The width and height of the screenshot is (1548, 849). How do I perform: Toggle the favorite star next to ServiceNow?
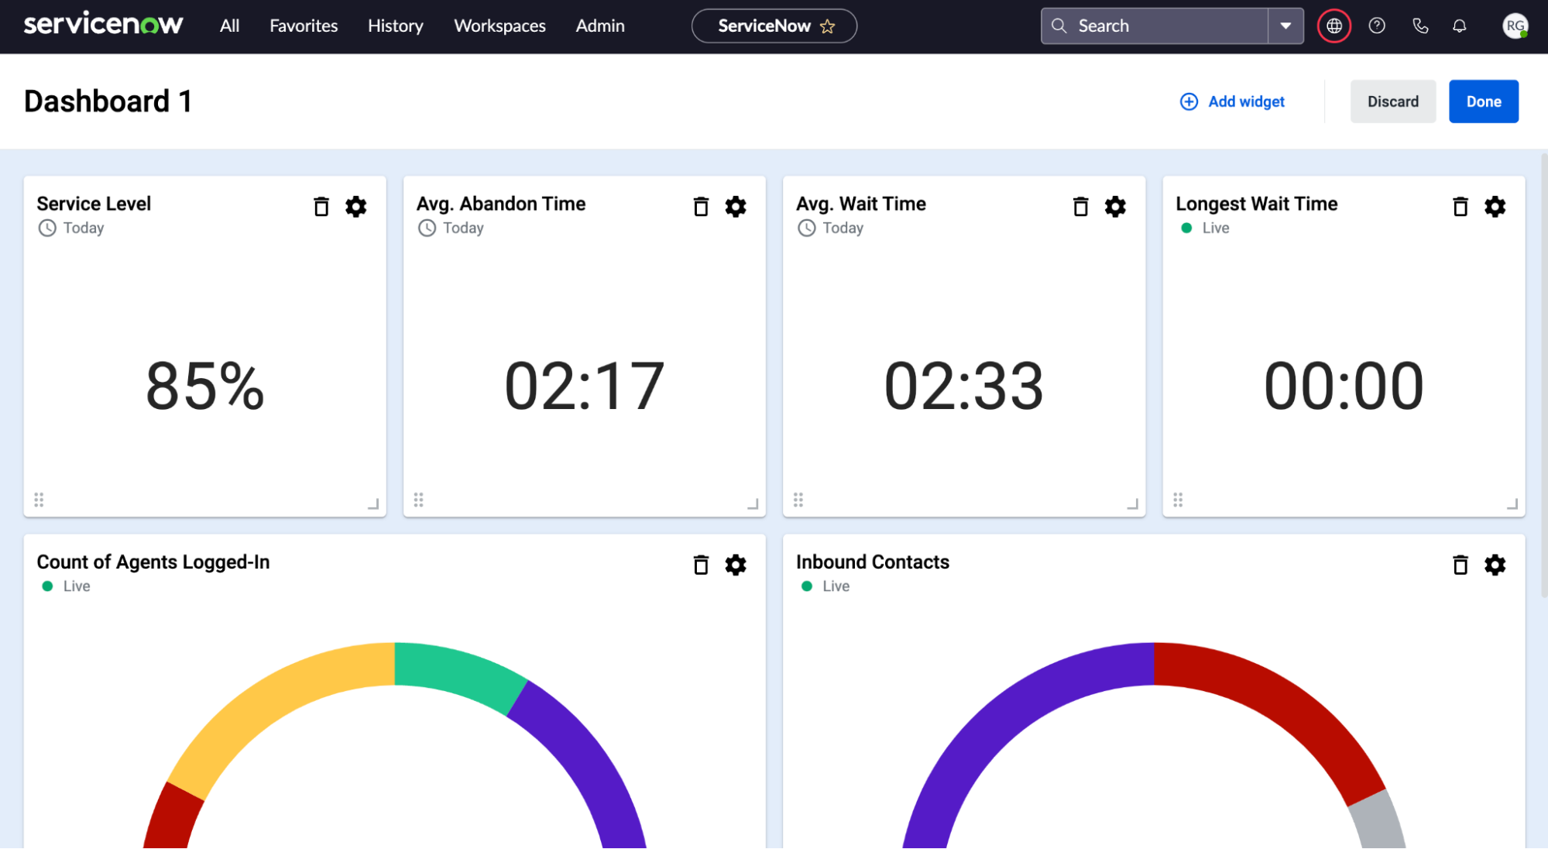[828, 26]
